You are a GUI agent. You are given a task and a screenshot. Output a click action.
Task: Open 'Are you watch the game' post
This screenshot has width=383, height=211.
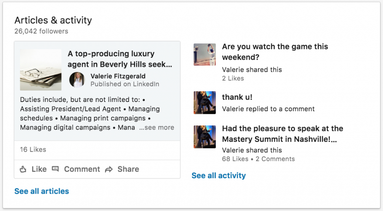275,52
